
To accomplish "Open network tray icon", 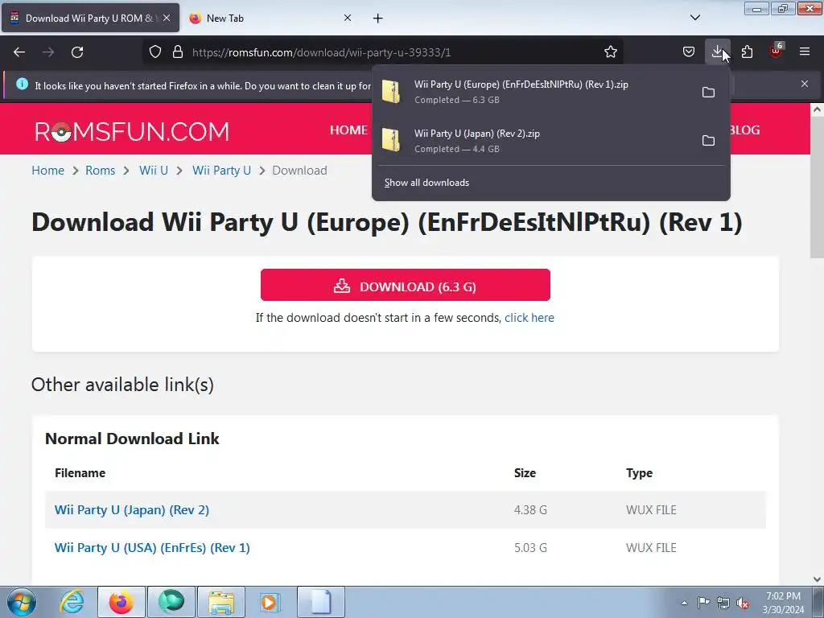I will pyautogui.click(x=723, y=603).
